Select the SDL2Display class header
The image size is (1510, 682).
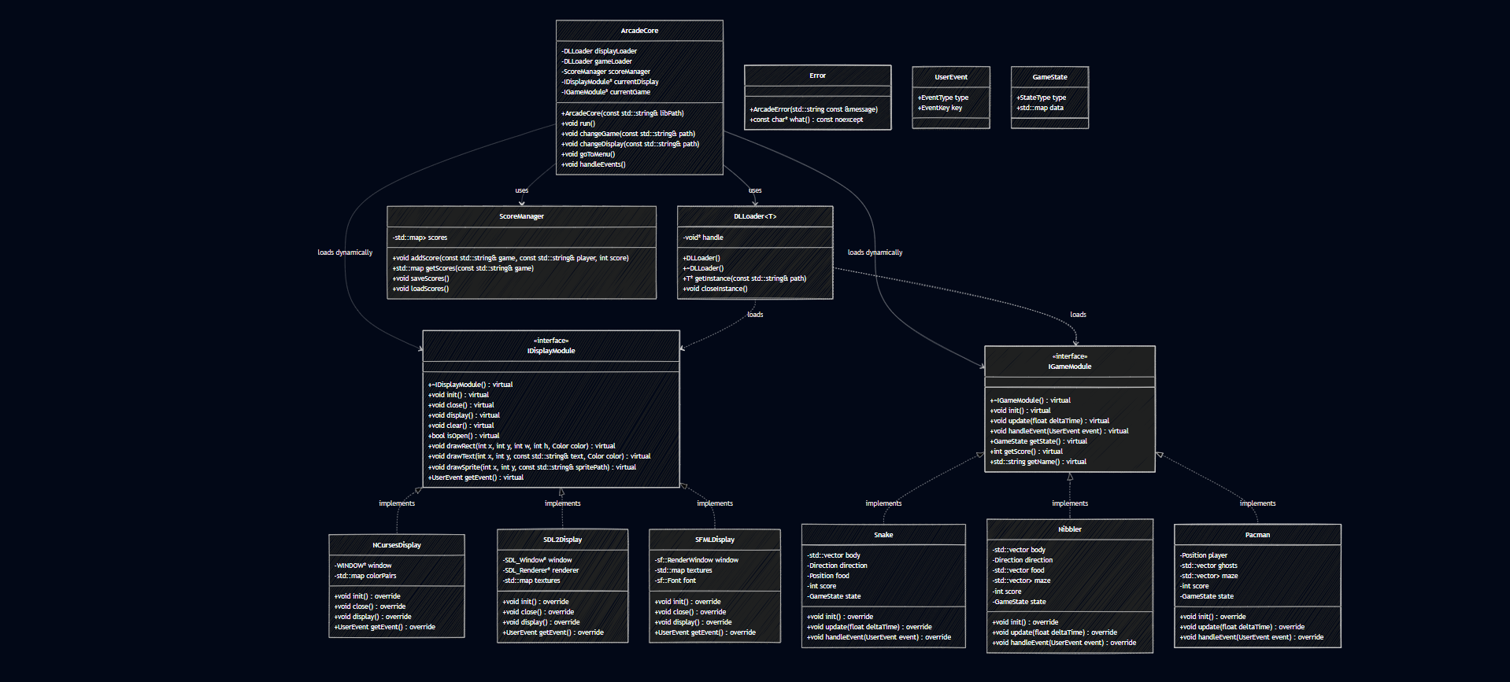pos(562,540)
